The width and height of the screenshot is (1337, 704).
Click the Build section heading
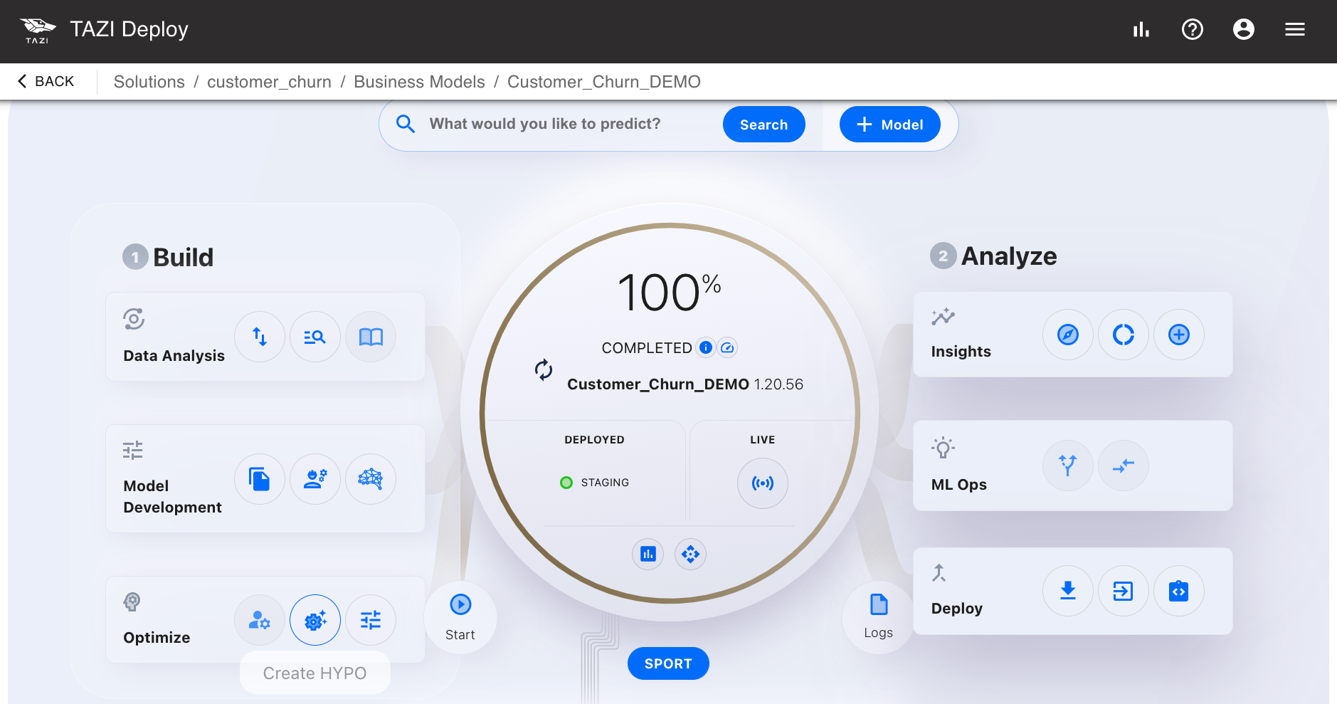point(183,257)
